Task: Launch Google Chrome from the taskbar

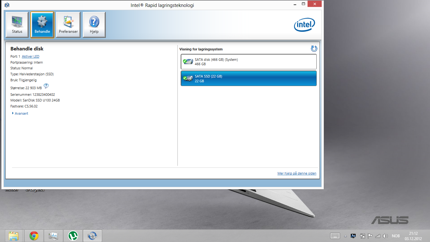Action: (34, 236)
